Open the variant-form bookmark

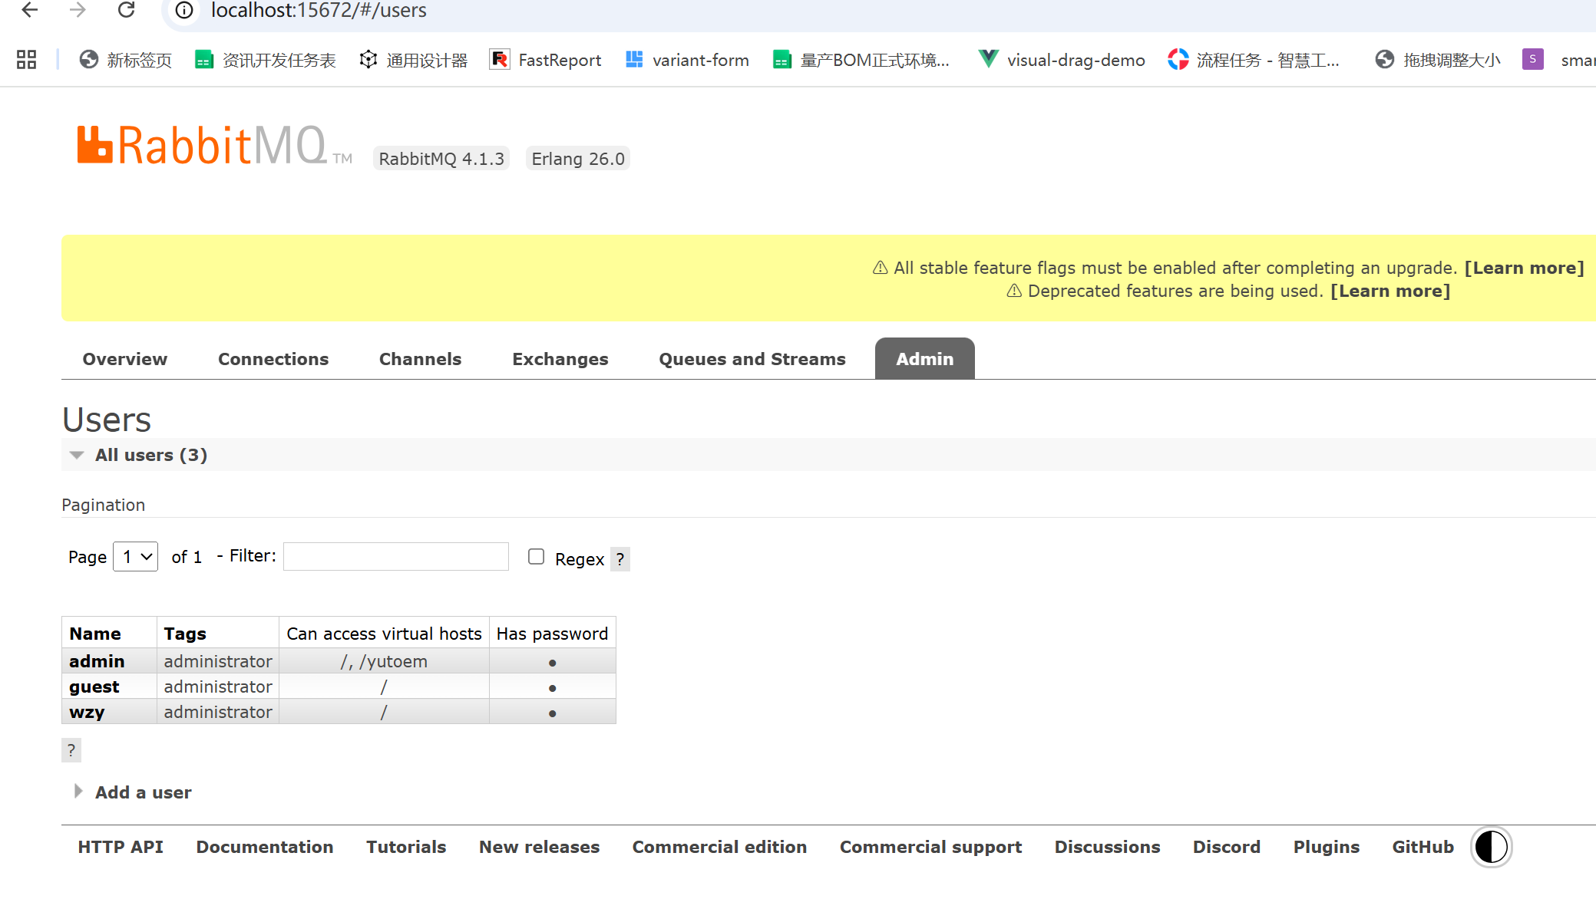[x=687, y=60]
